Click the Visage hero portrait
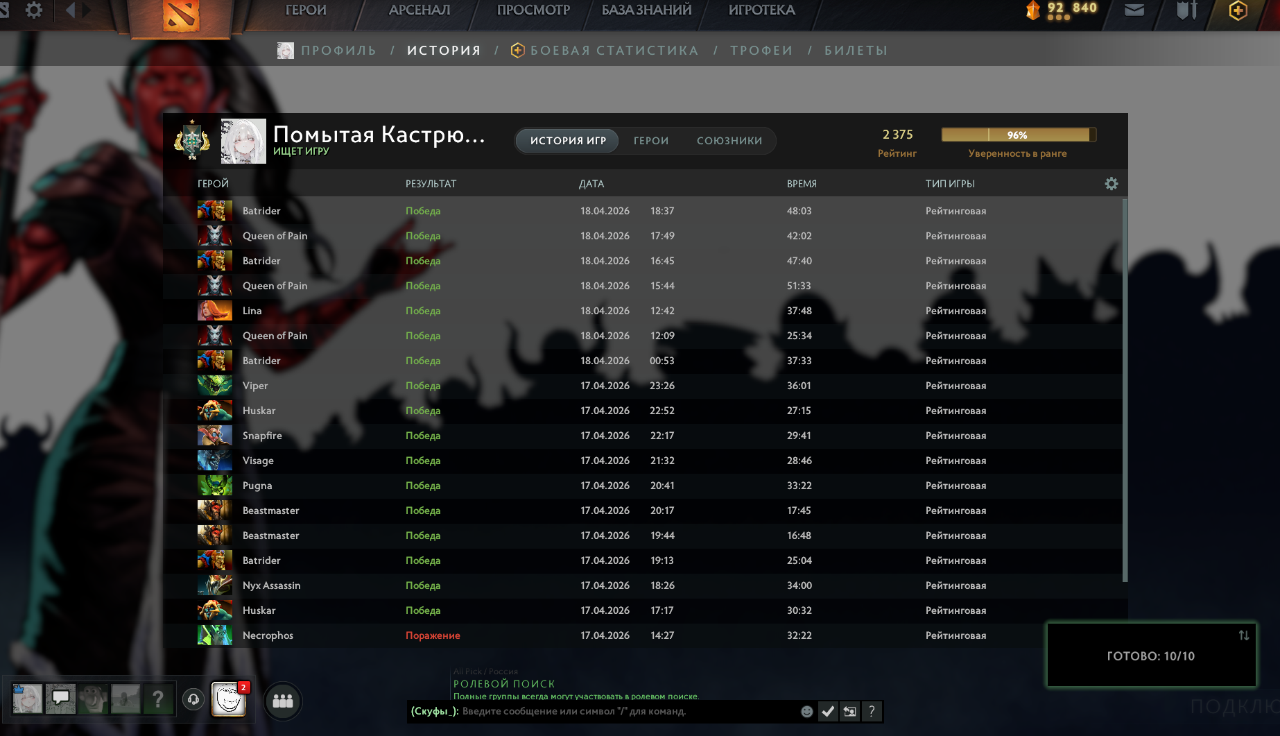 coord(215,461)
